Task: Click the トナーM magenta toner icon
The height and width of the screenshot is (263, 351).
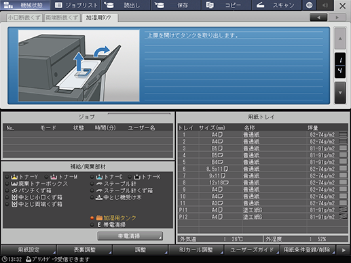Action: tap(54, 177)
